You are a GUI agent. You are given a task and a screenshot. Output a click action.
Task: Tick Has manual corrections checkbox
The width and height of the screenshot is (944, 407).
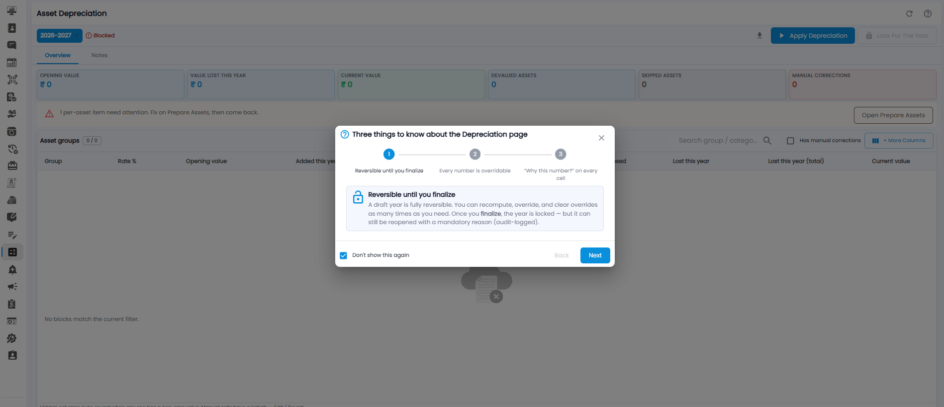[x=790, y=141]
